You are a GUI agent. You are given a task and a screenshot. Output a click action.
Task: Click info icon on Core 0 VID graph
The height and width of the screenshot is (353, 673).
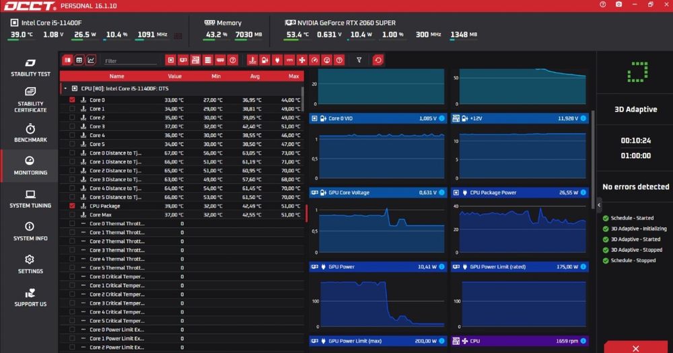pyautogui.click(x=441, y=118)
